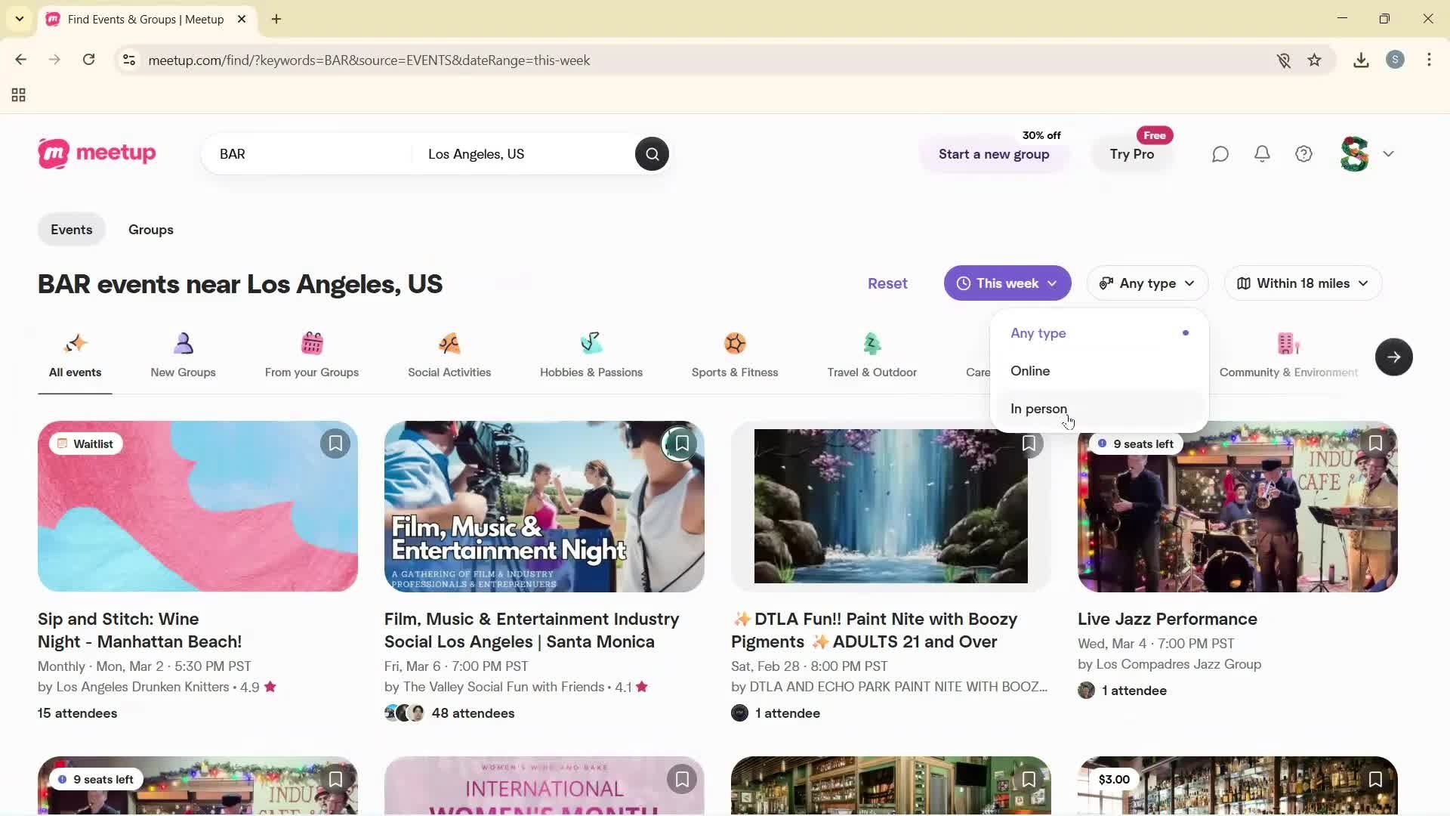Open the notifications bell
The width and height of the screenshot is (1450, 816).
point(1261,153)
